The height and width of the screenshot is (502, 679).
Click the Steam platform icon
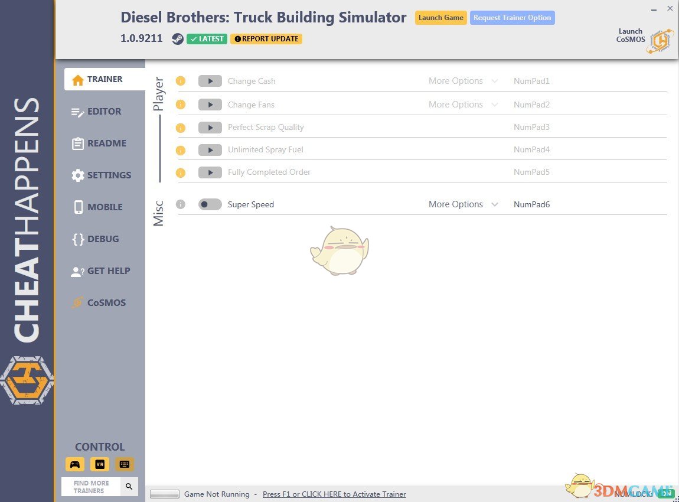[x=177, y=39]
